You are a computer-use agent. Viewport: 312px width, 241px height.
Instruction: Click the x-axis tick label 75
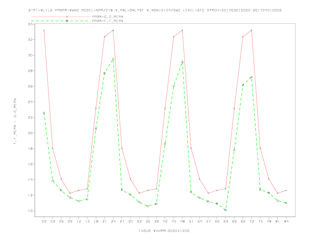pos(260,221)
